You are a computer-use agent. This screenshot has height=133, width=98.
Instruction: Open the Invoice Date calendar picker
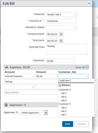(61, 34)
